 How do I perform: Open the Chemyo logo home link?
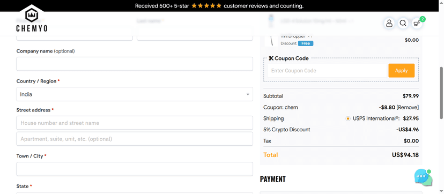pyautogui.click(x=32, y=19)
